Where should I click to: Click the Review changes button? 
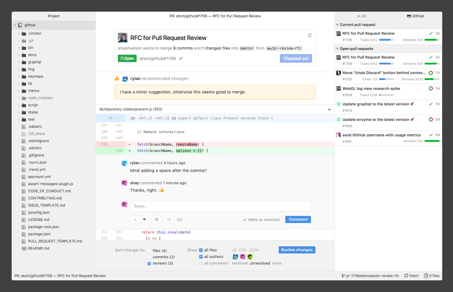[297, 250]
